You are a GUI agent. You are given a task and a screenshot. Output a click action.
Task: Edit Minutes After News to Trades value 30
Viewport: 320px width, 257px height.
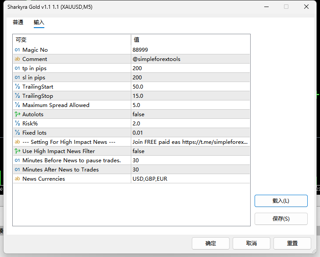191,169
